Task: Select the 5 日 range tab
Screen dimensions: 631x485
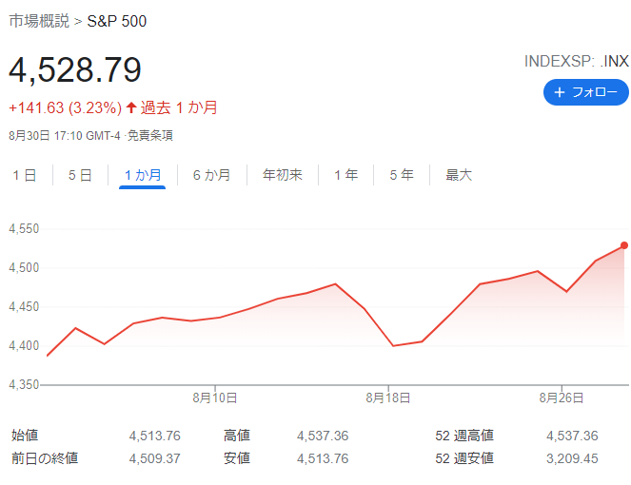Action: [x=80, y=175]
